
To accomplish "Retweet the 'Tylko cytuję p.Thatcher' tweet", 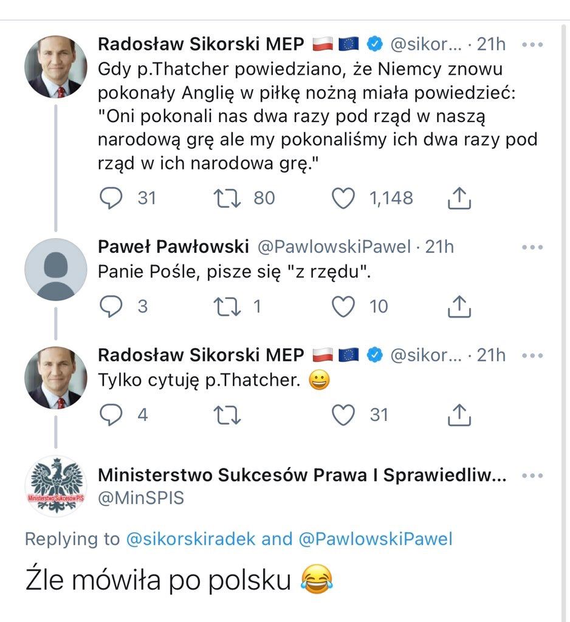I will coord(228,415).
